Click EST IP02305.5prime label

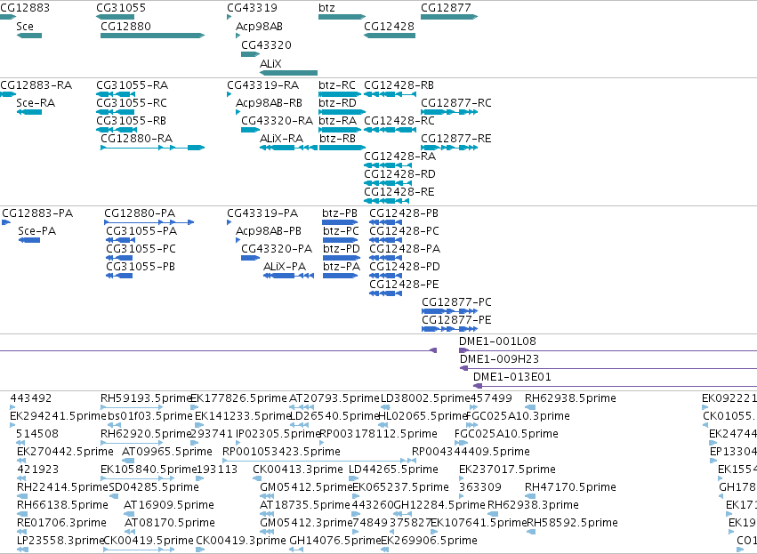tap(278, 434)
